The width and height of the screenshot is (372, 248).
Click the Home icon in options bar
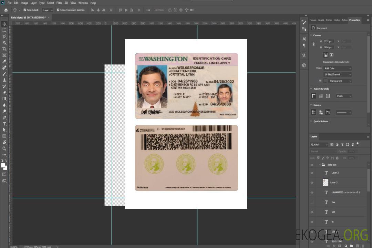(x=6, y=10)
